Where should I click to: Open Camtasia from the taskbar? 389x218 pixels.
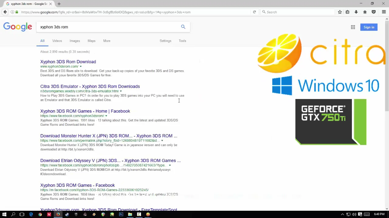click(139, 214)
